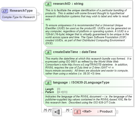Click the language description about ISO 639-2/T
The image size is (135, 117).
tap(88, 100)
